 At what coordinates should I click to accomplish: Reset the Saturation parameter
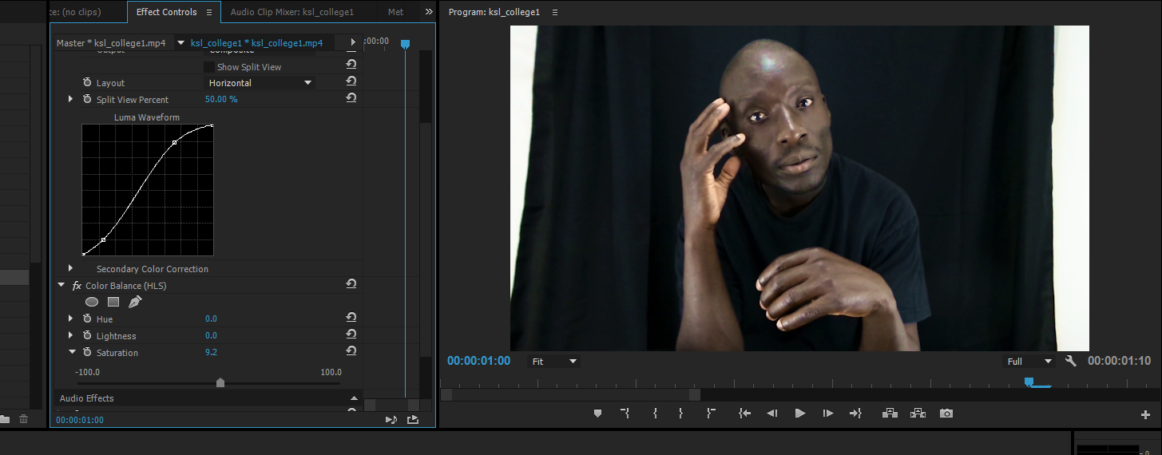(x=351, y=352)
